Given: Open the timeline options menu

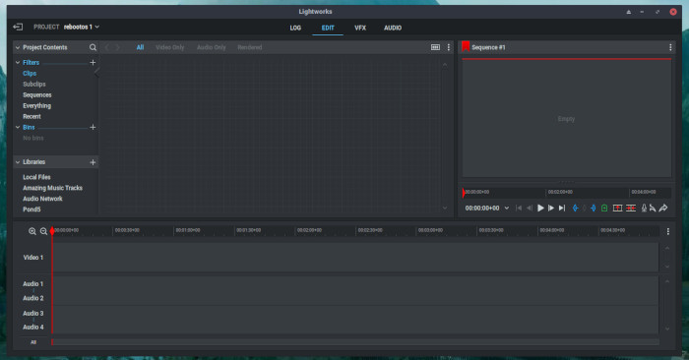Looking at the screenshot, I should pos(668,231).
